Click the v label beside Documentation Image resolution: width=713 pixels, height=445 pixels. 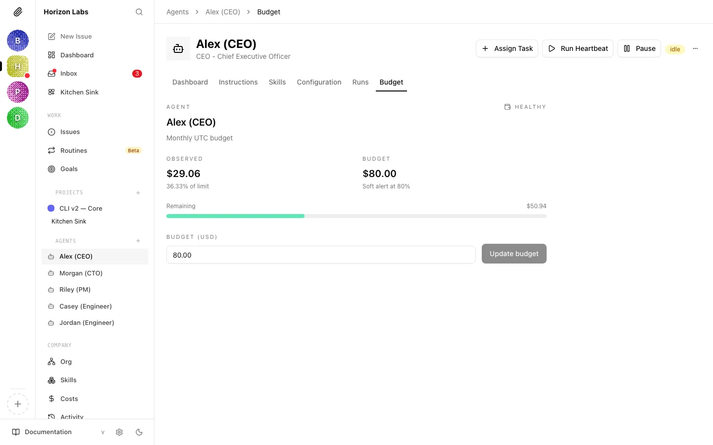point(103,432)
